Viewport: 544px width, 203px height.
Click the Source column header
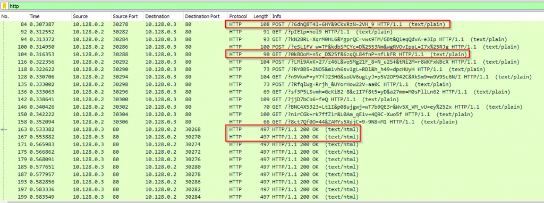pyautogui.click(x=91, y=16)
